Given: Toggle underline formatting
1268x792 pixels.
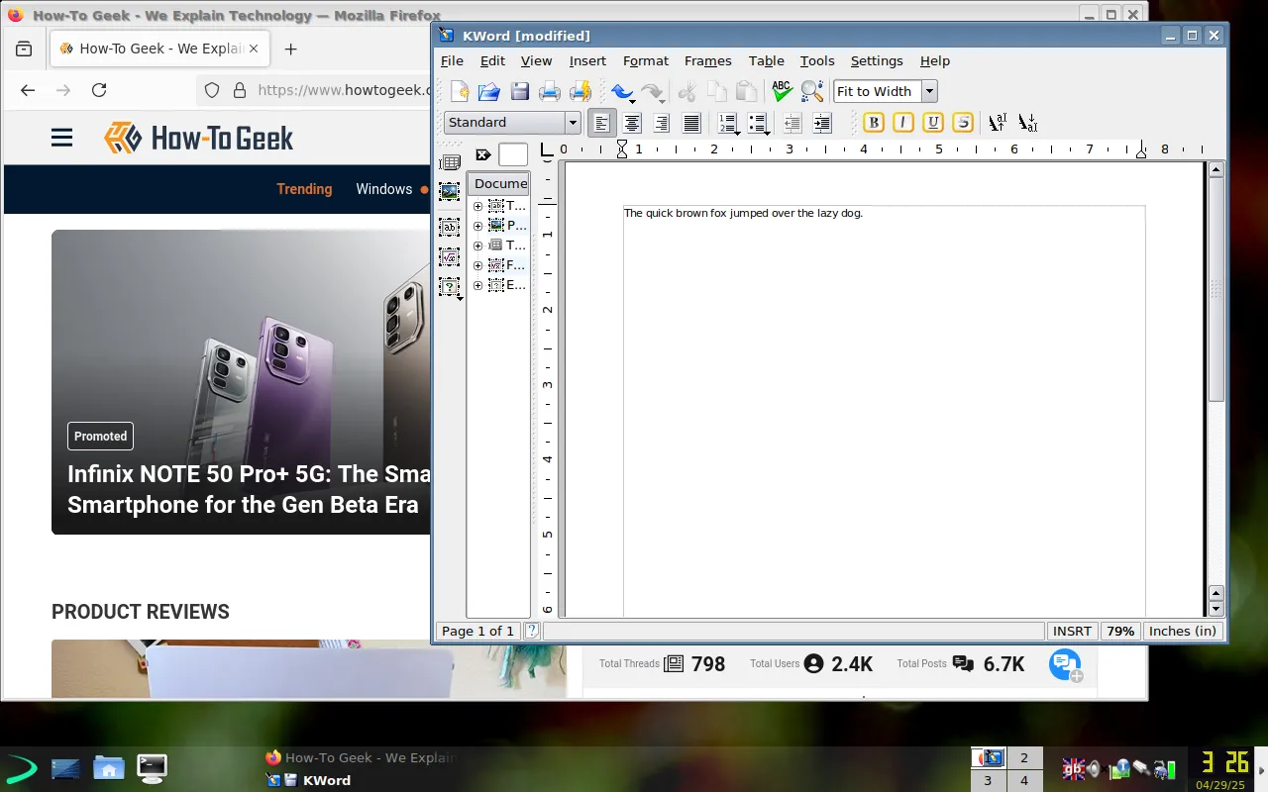Looking at the screenshot, I should [932, 122].
